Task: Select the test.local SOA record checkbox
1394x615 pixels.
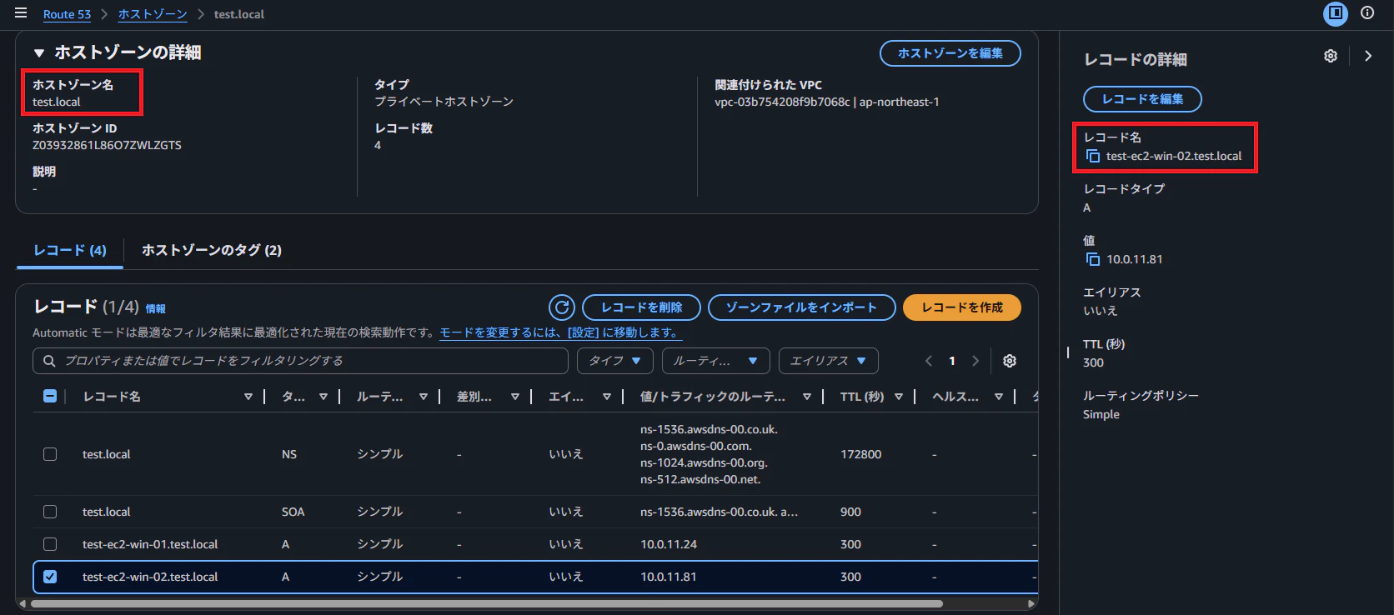Action: pos(50,512)
